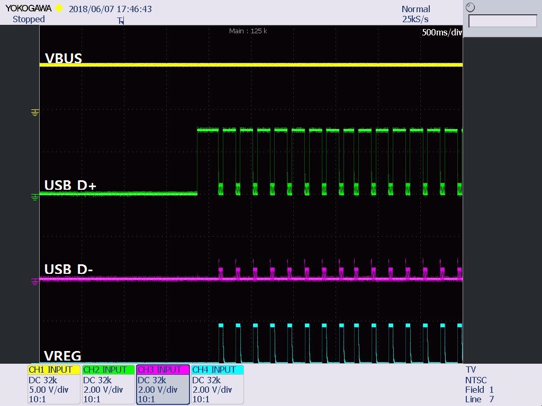Click the Line 7 trigger setting
This screenshot has width=542, height=406.
480,400
